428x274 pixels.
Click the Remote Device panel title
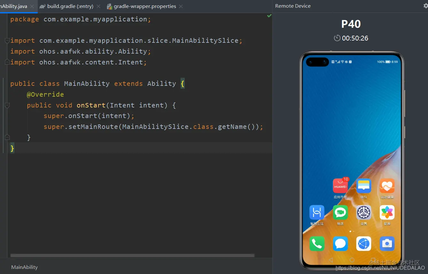(293, 6)
